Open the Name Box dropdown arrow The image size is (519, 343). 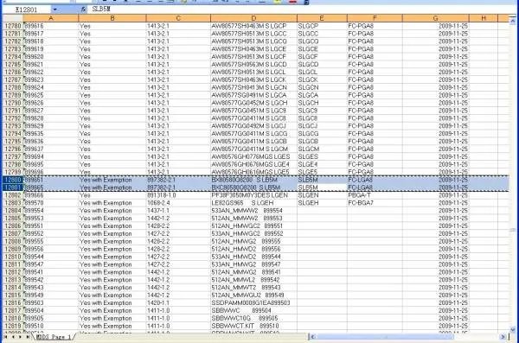click(x=55, y=10)
